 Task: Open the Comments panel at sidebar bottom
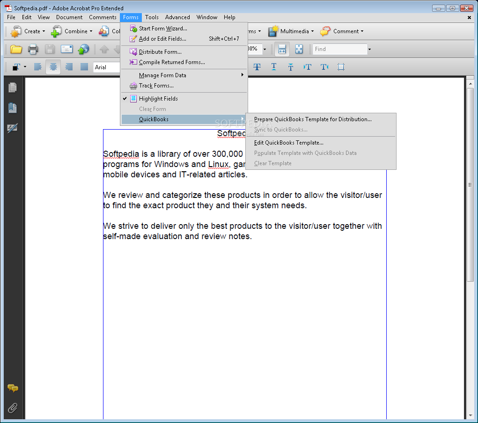tap(13, 388)
